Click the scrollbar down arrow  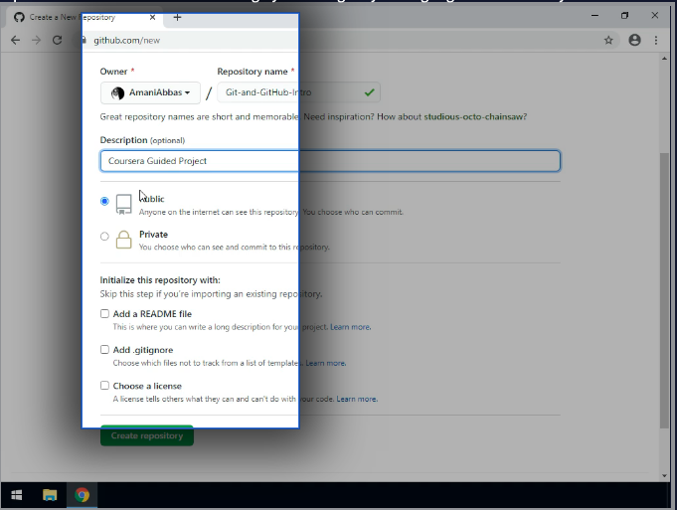pyautogui.click(x=664, y=476)
